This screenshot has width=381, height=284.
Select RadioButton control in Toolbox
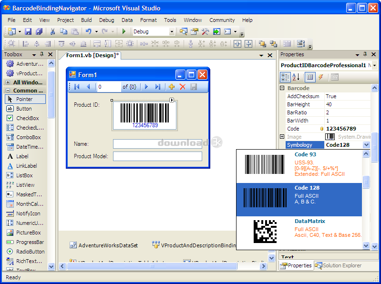[x=25, y=252]
